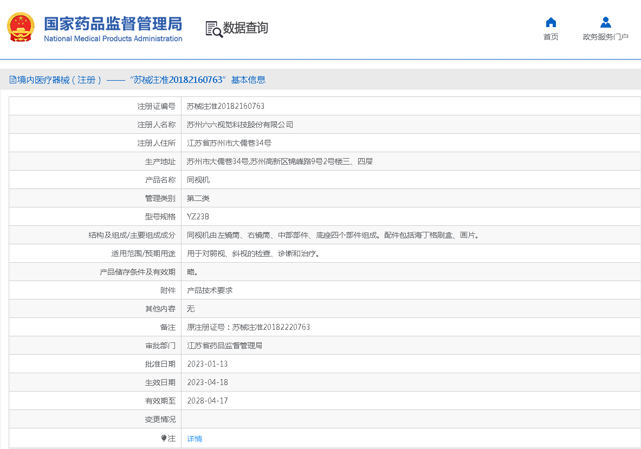The width and height of the screenshot is (641, 449).
Task: Click the 数据查询 heading text
Action: [245, 28]
